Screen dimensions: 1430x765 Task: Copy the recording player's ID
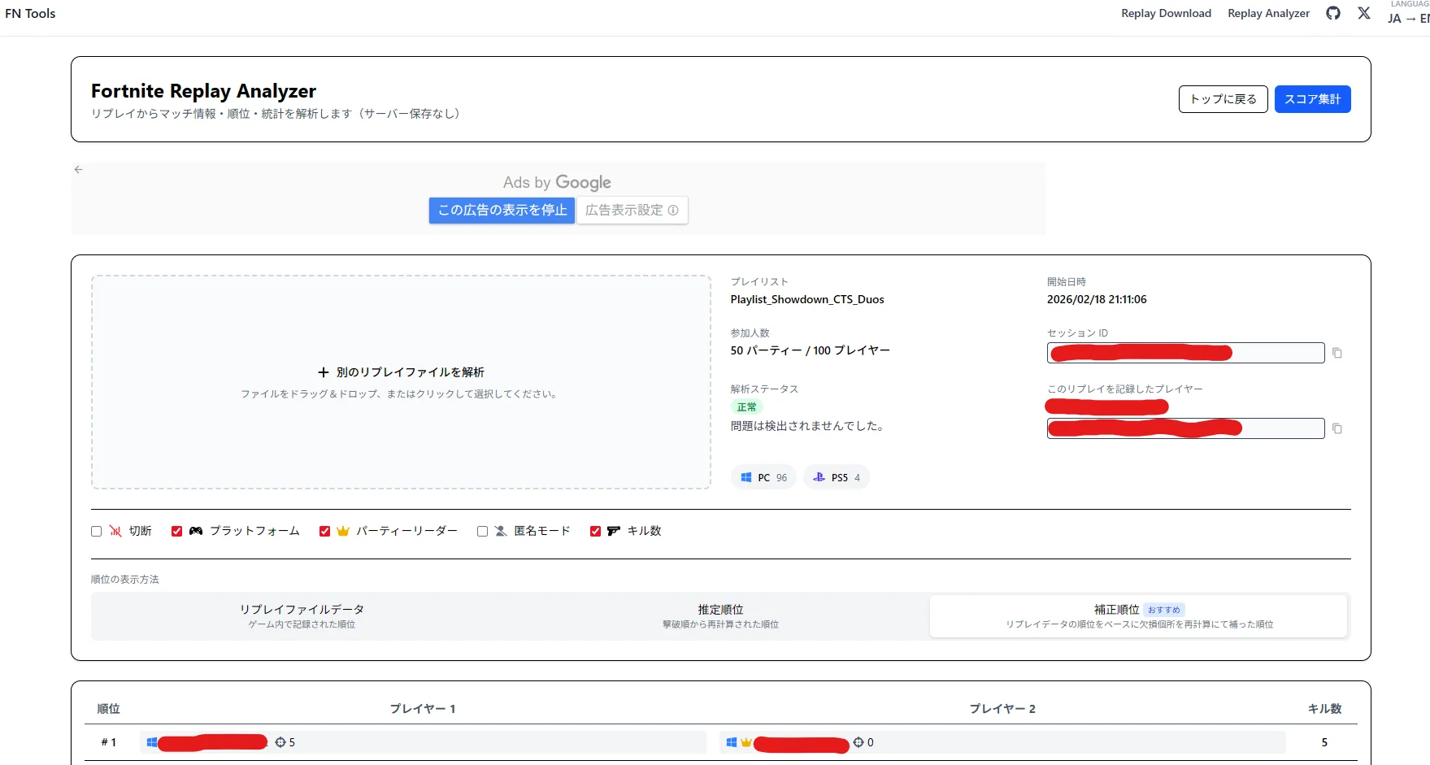click(x=1337, y=428)
